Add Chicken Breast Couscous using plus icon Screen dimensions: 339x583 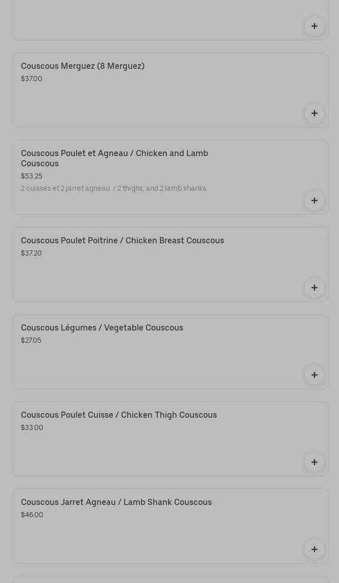click(314, 288)
